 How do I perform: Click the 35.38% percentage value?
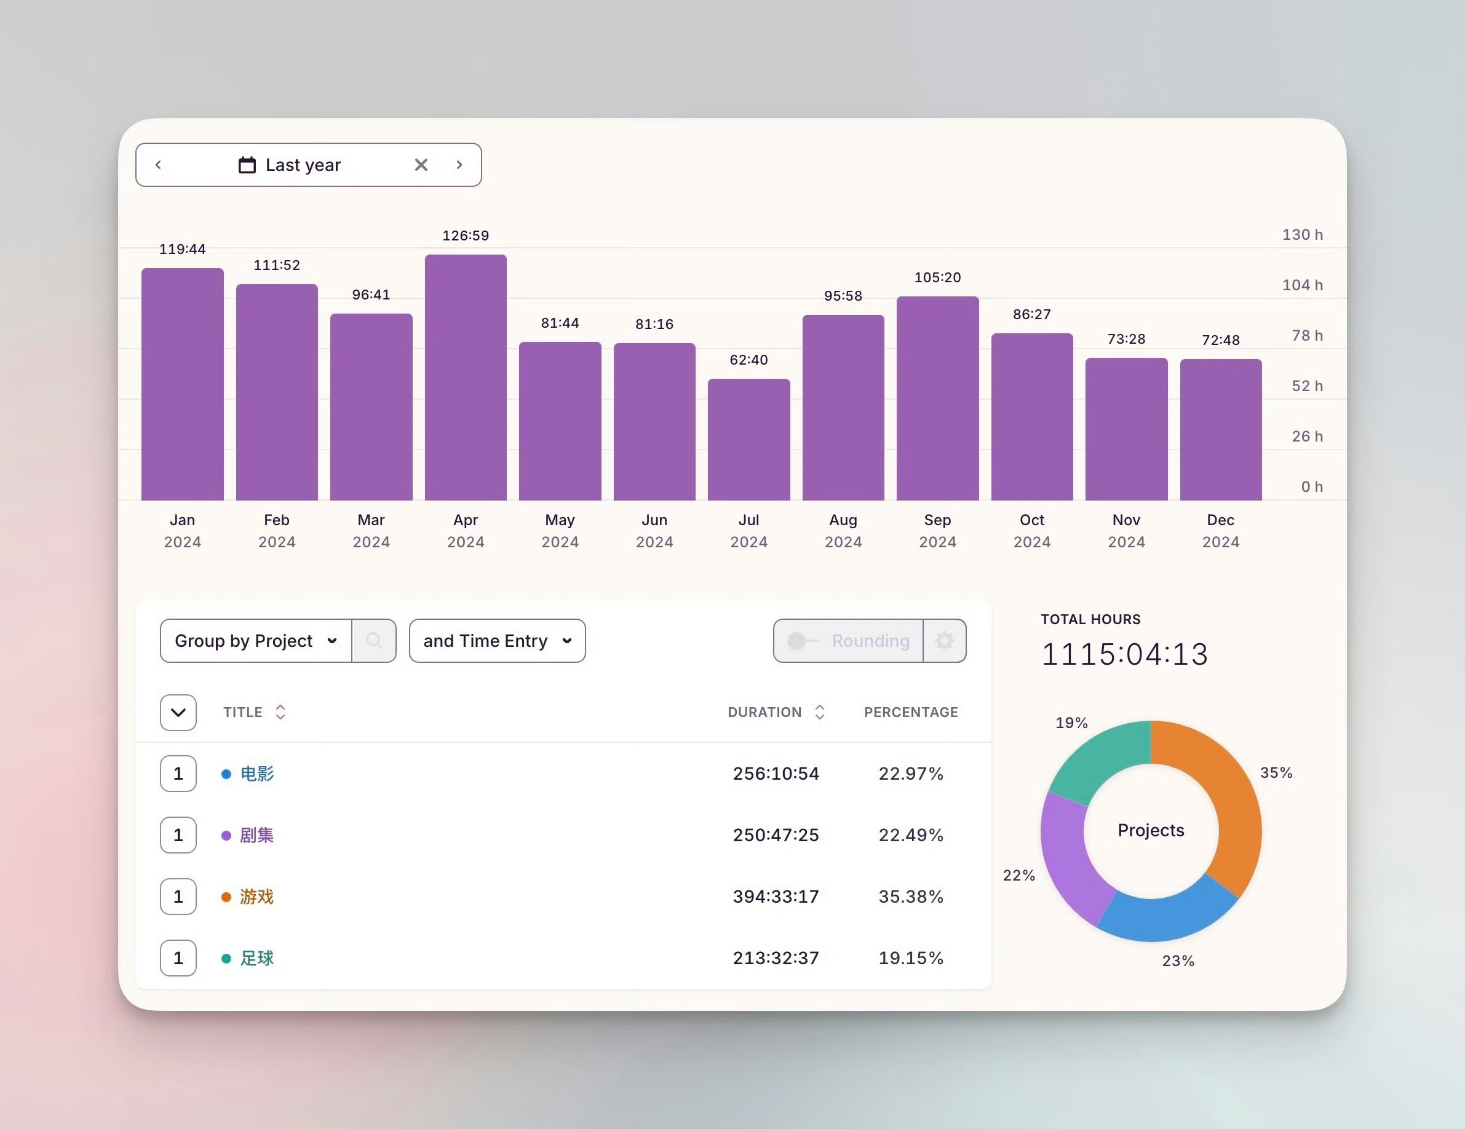(x=911, y=897)
